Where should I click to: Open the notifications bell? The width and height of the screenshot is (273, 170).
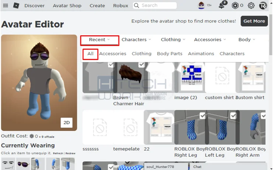click(222, 6)
